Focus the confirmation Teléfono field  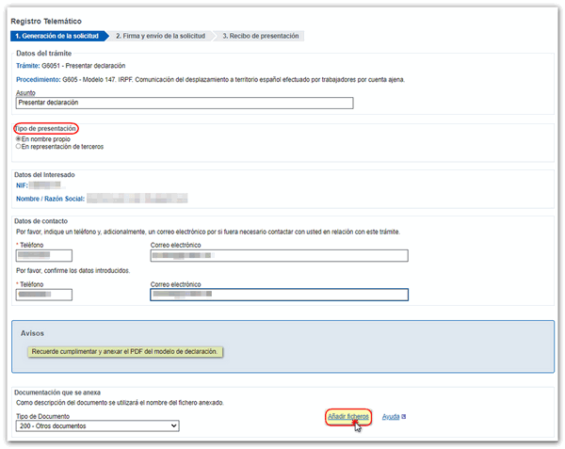coord(44,295)
